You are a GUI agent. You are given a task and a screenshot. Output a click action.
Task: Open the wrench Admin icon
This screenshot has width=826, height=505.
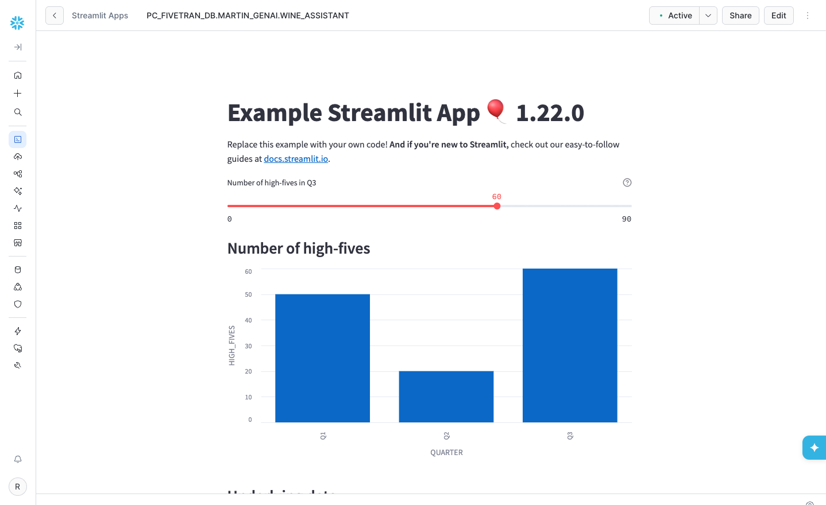(x=18, y=366)
